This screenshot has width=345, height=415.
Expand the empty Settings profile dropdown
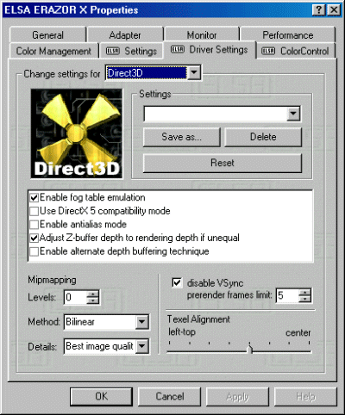(x=293, y=114)
